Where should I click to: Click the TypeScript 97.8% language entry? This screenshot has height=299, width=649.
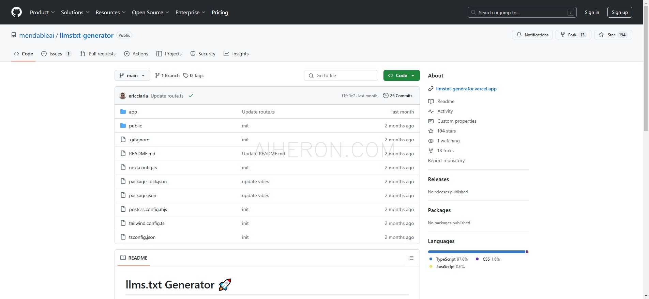(449, 259)
